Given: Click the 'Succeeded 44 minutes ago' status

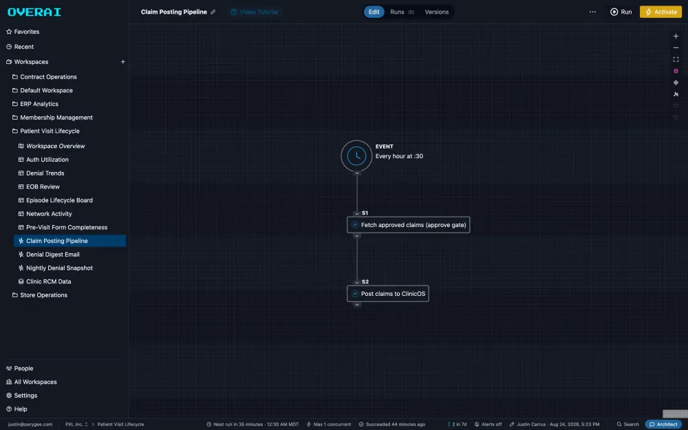Looking at the screenshot, I should [x=392, y=424].
